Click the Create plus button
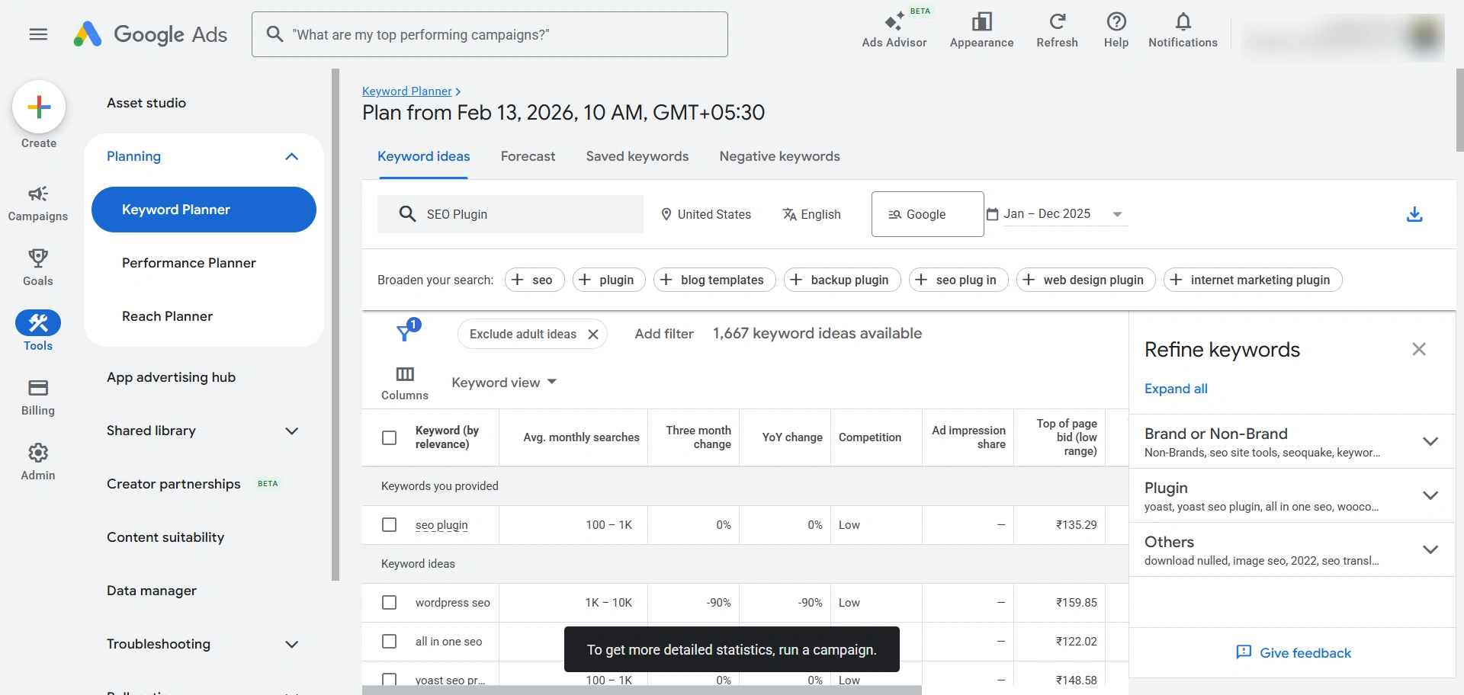This screenshot has height=695, width=1464. pos(39,107)
